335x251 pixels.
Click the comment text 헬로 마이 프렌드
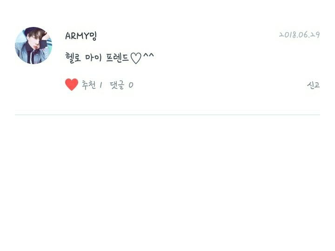[x=97, y=58]
